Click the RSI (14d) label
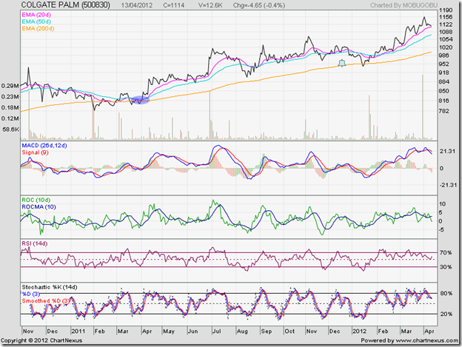Image resolution: width=462 pixels, height=347 pixels. 35,243
